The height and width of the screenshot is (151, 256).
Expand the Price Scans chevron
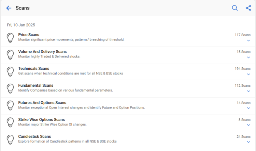248,40
